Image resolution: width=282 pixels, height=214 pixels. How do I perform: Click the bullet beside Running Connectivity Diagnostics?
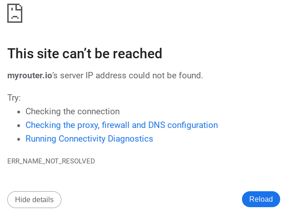[18, 139]
